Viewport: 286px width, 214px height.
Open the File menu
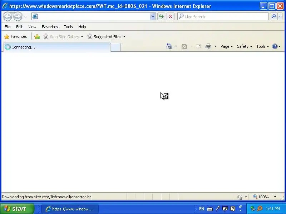tap(8, 27)
